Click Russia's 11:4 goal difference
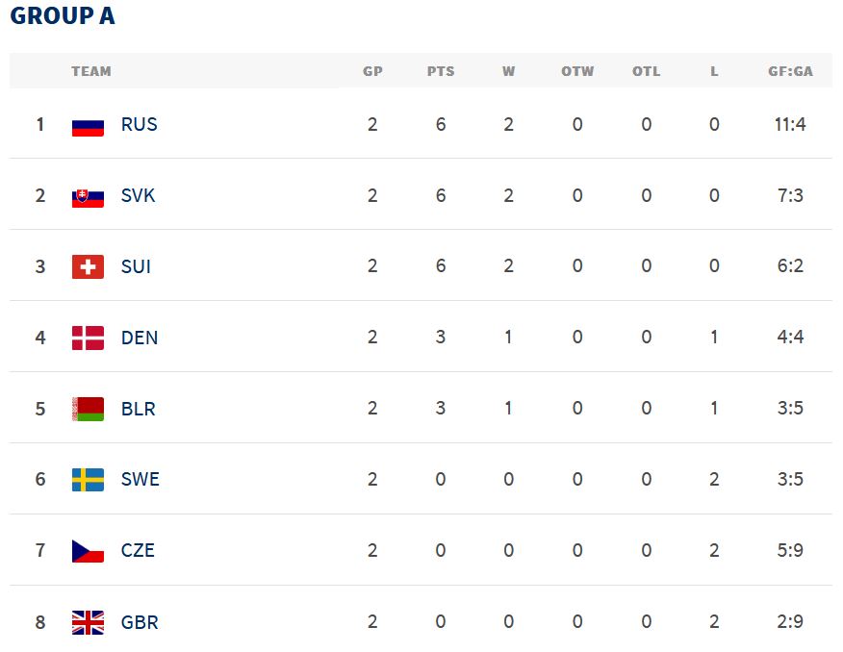The height and width of the screenshot is (652, 843). (x=787, y=125)
